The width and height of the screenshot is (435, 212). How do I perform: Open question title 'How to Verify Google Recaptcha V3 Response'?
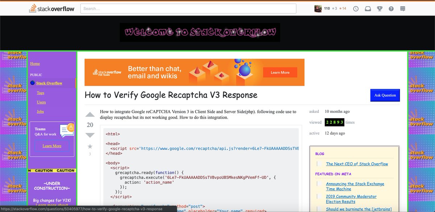coord(171,95)
